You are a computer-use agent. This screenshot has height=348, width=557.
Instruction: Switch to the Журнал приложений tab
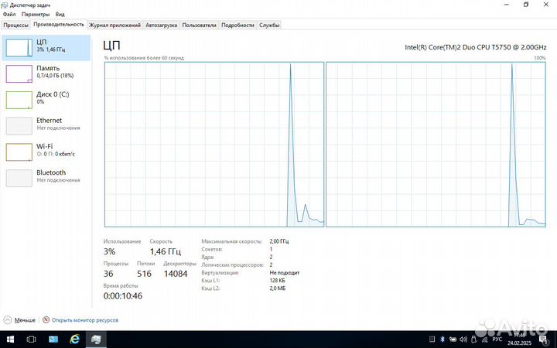click(114, 26)
